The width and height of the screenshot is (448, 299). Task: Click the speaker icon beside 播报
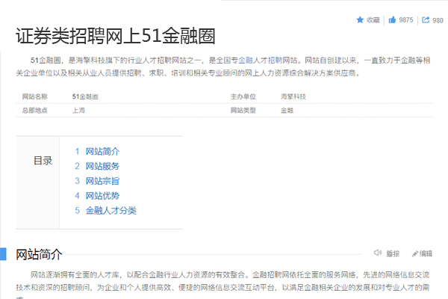[x=378, y=253]
